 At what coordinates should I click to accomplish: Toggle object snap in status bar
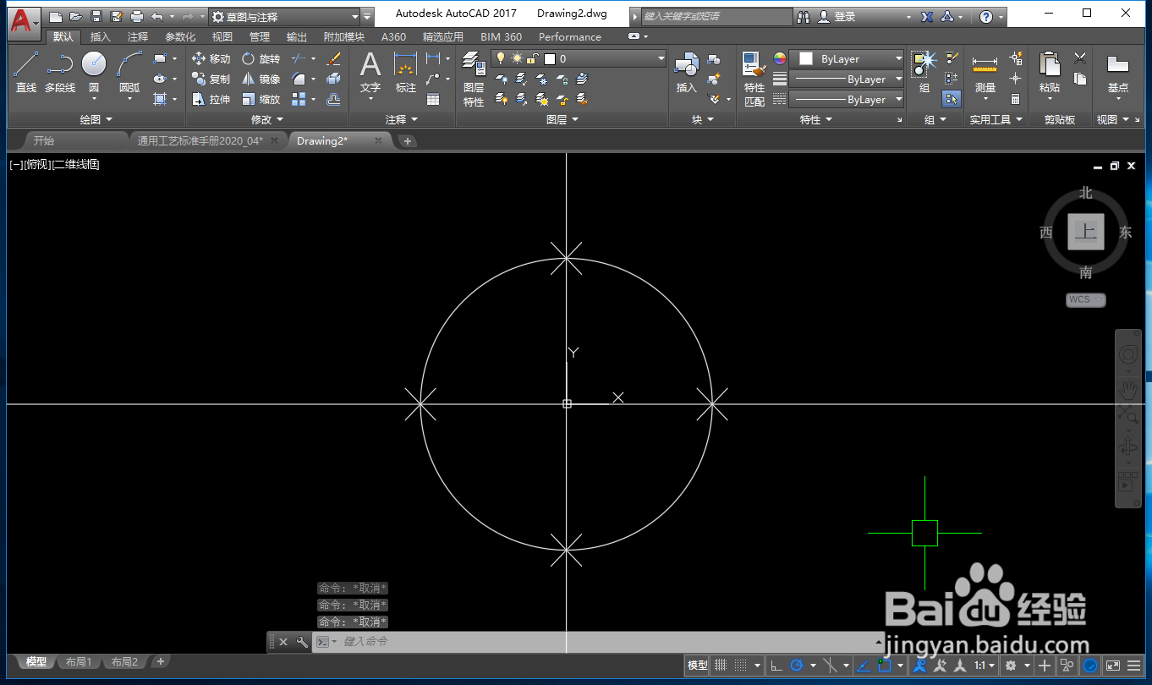[883, 666]
